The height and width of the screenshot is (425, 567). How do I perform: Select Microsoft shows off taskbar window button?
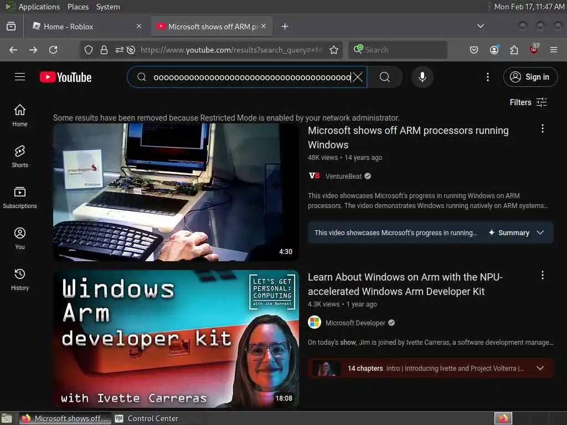tap(65, 418)
